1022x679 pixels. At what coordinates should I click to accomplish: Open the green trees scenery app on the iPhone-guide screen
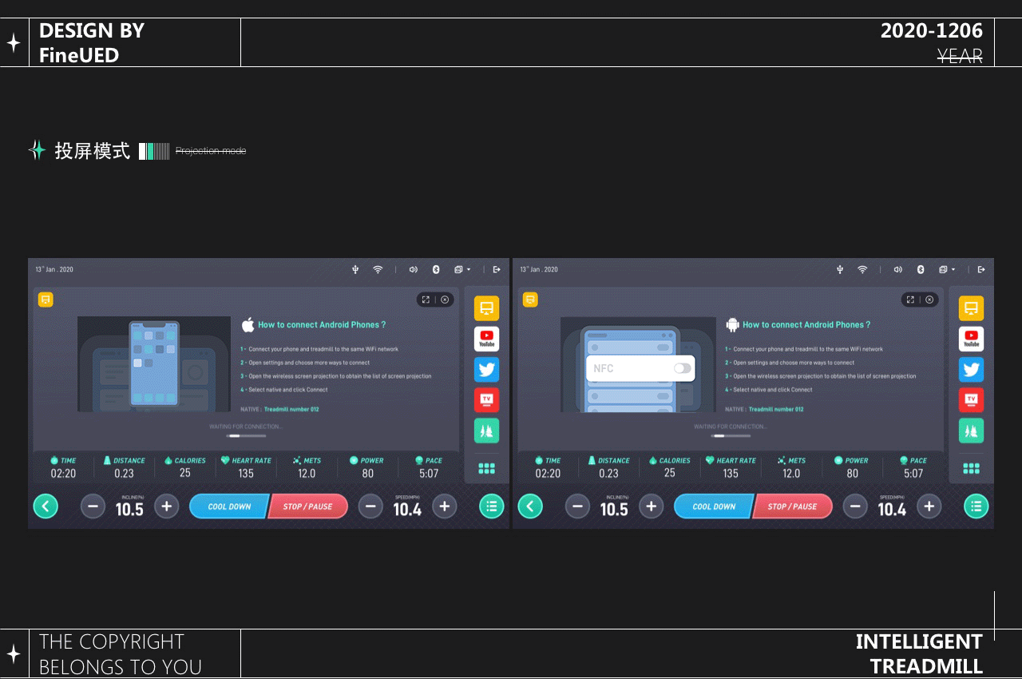point(486,431)
